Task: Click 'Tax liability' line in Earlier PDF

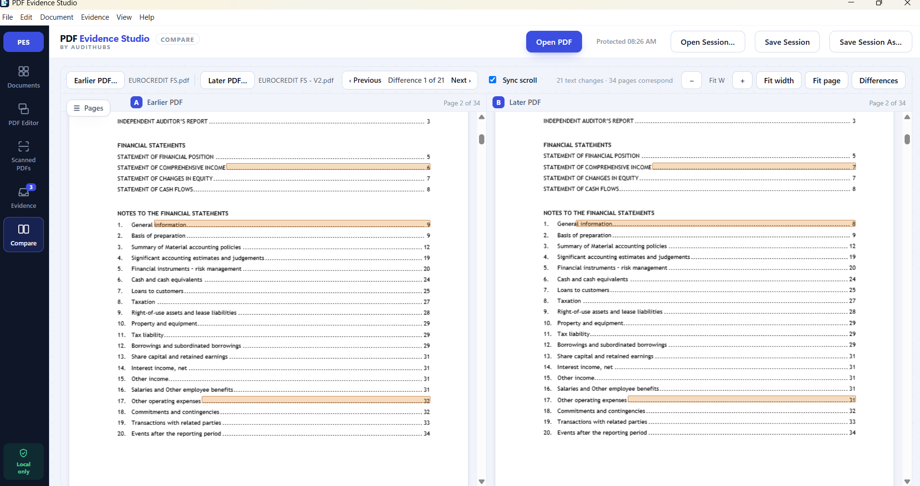Action: click(x=273, y=335)
